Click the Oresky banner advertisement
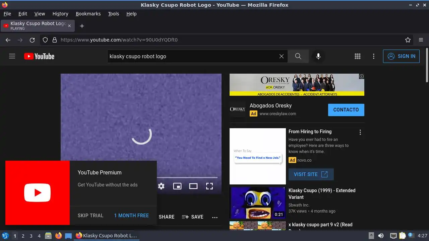Image resolution: width=429 pixels, height=241 pixels. [x=297, y=85]
